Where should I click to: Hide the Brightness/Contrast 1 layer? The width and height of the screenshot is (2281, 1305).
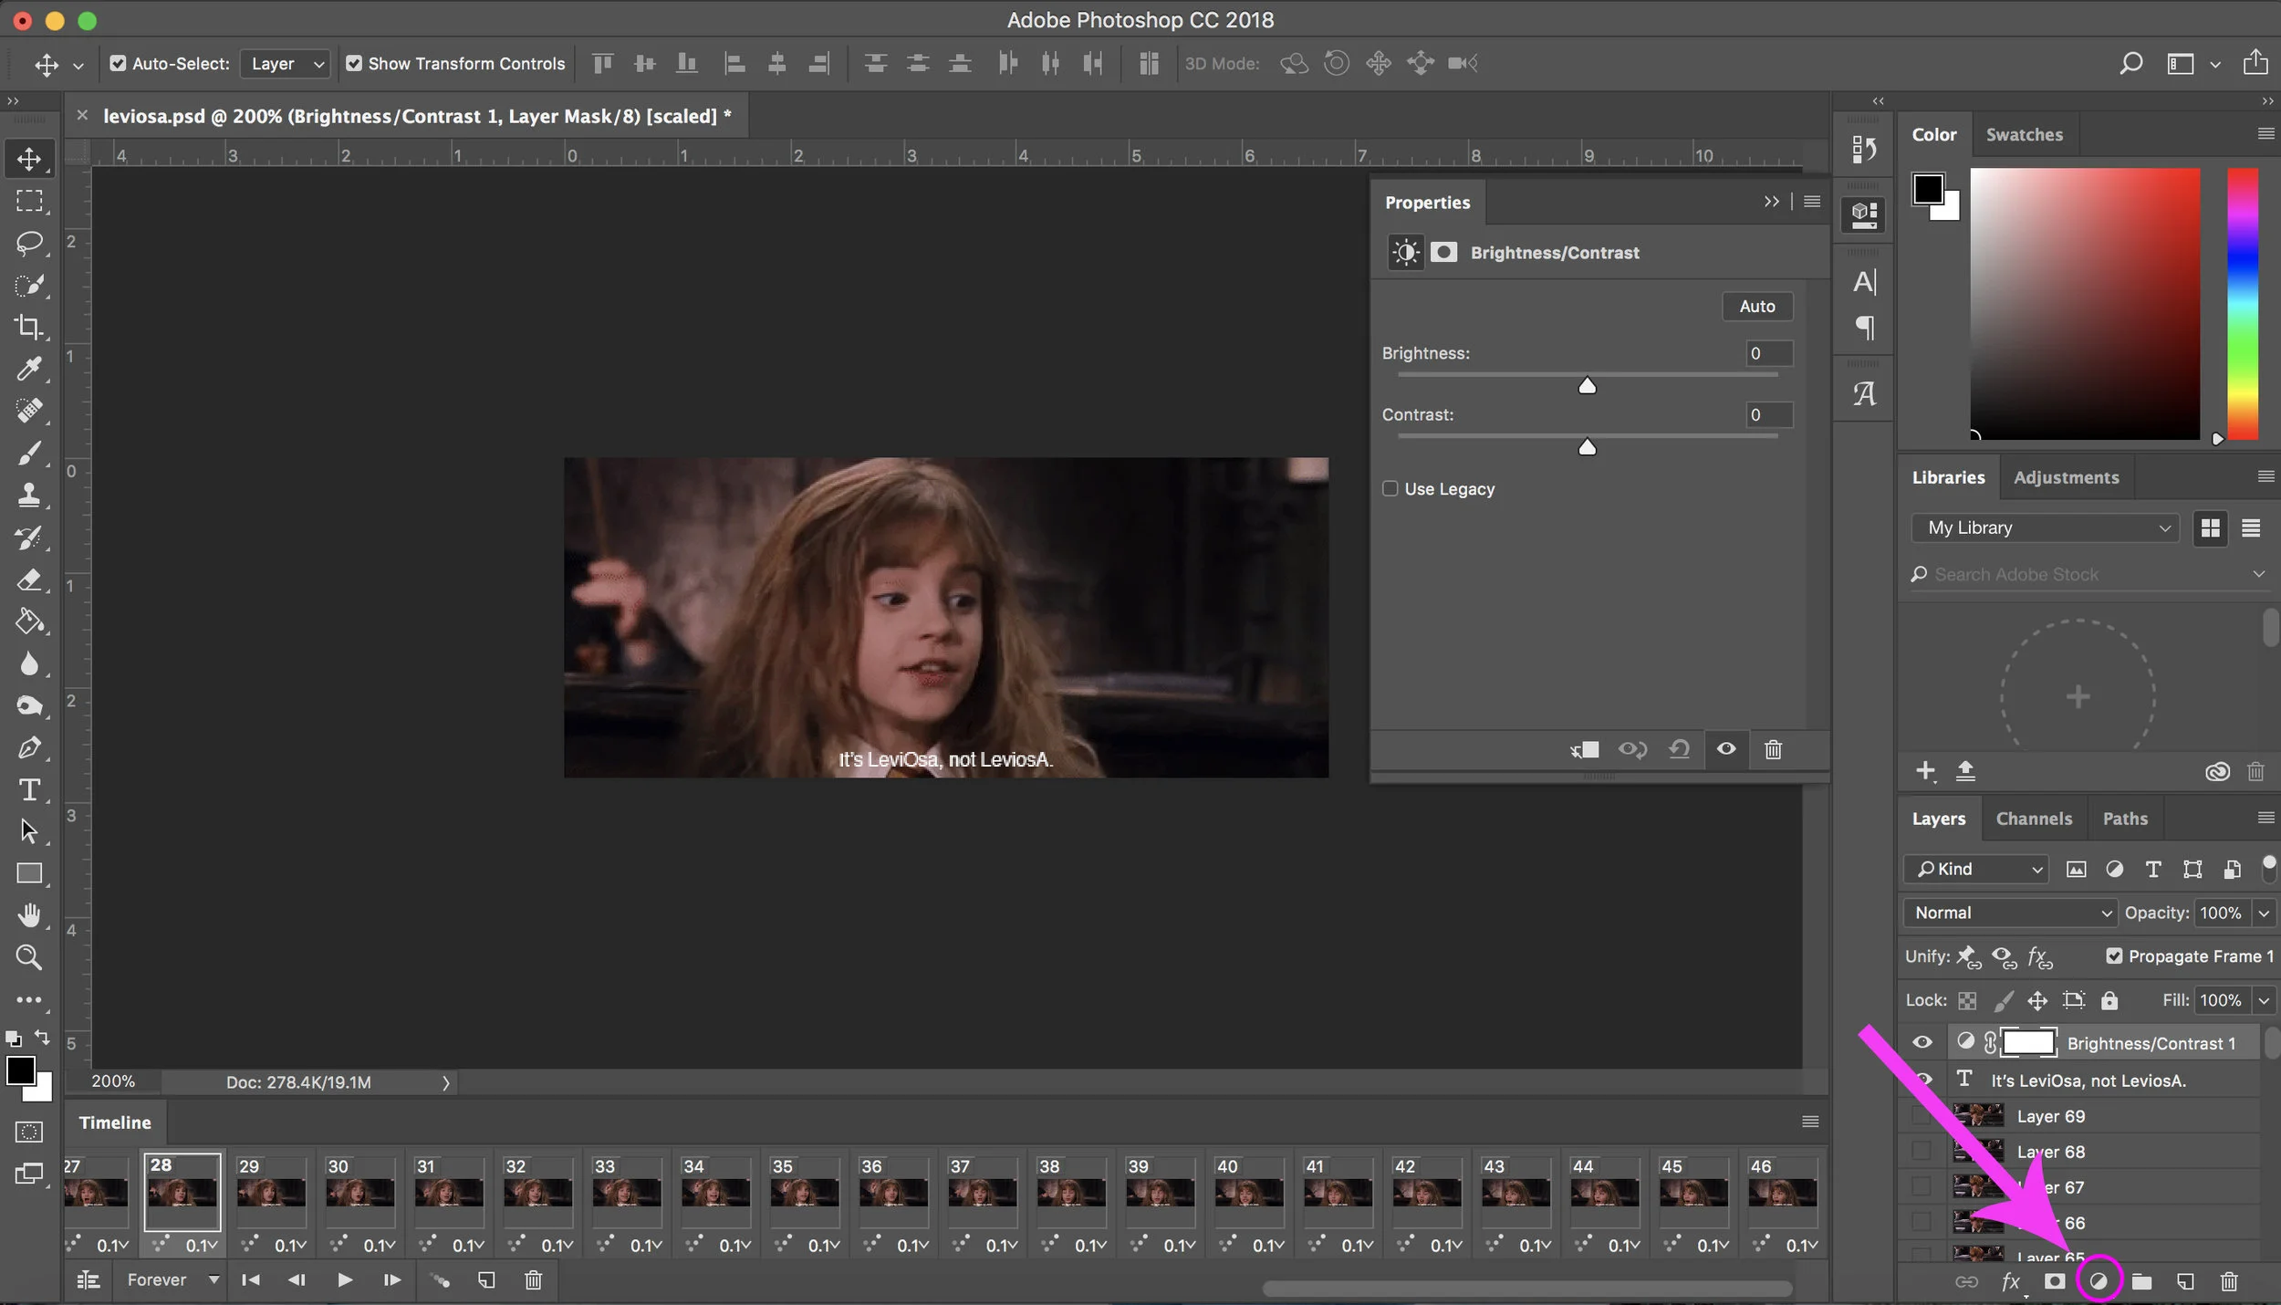(x=1922, y=1042)
